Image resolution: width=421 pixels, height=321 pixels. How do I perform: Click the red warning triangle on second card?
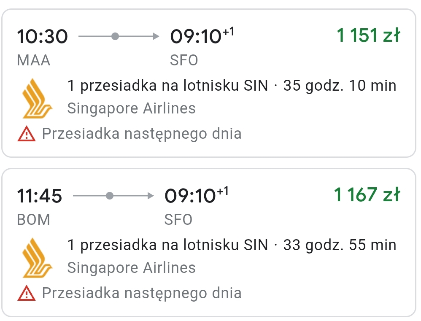(26, 293)
